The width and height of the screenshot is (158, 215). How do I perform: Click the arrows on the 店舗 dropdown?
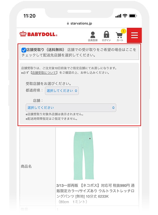tap(113, 107)
